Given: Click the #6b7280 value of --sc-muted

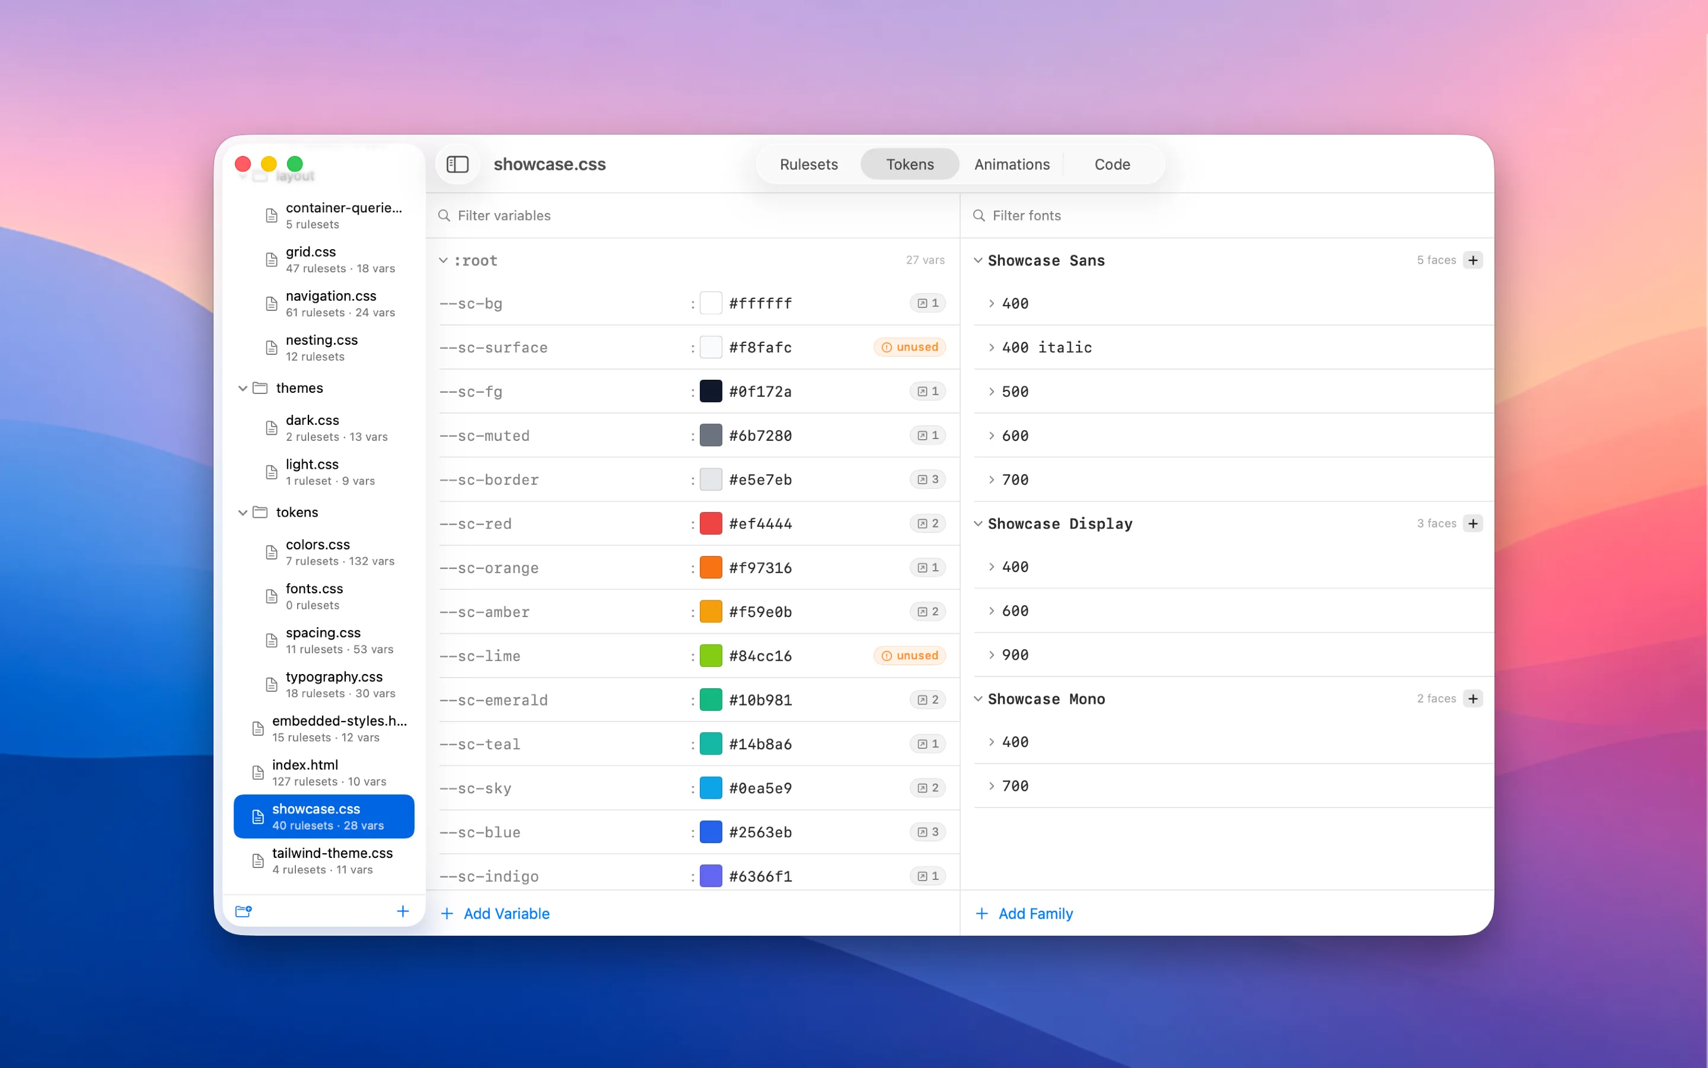Looking at the screenshot, I should tap(760, 436).
